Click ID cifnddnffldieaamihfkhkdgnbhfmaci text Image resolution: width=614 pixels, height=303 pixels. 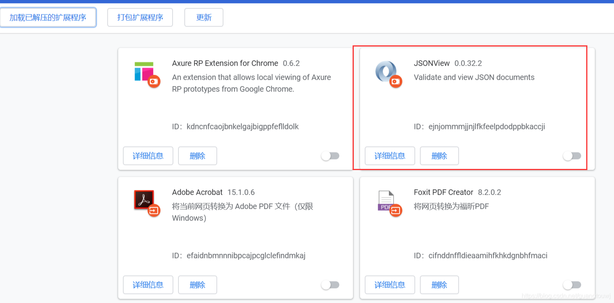point(481,256)
